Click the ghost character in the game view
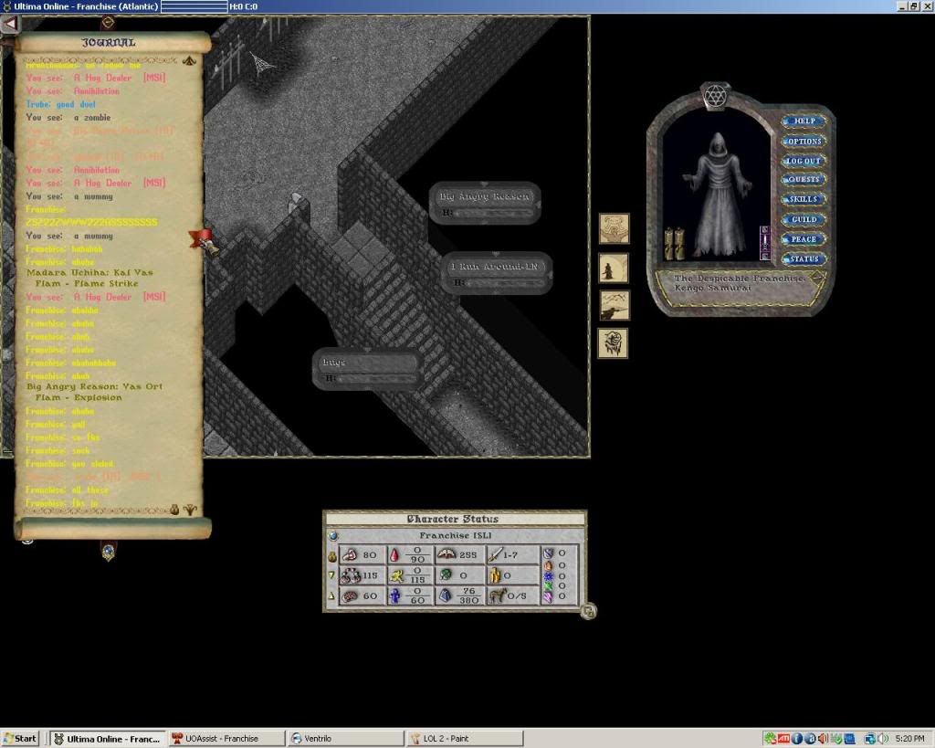The width and height of the screenshot is (935, 748). [x=295, y=202]
